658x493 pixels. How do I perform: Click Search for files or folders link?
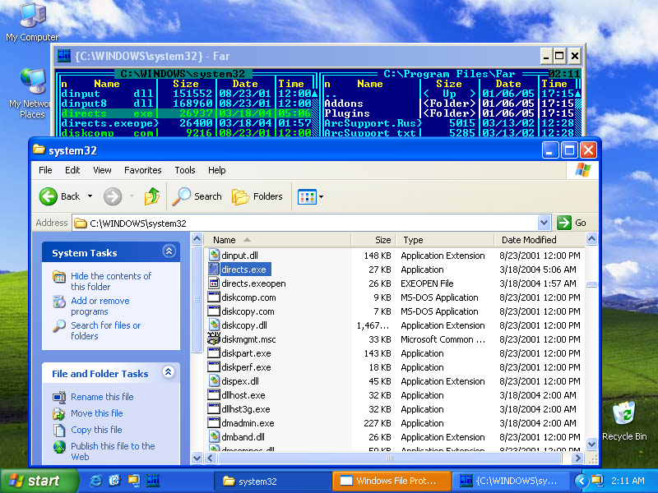[106, 330]
